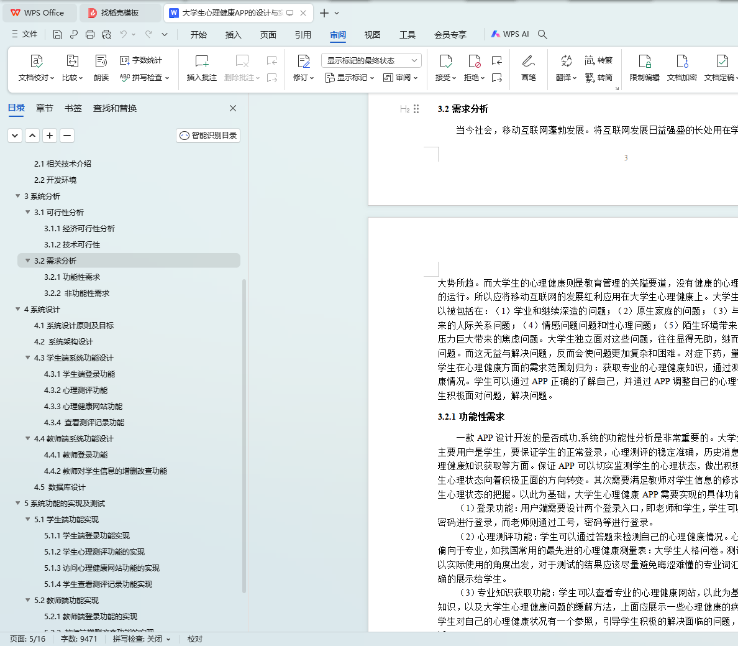Open 字数统计 word count
Screen dimensions: 738x646
tap(141, 60)
